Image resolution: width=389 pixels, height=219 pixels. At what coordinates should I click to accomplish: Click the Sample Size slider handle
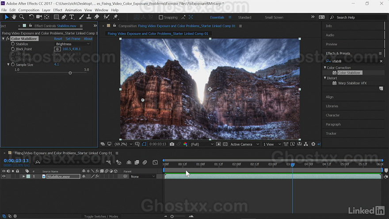(70, 73)
